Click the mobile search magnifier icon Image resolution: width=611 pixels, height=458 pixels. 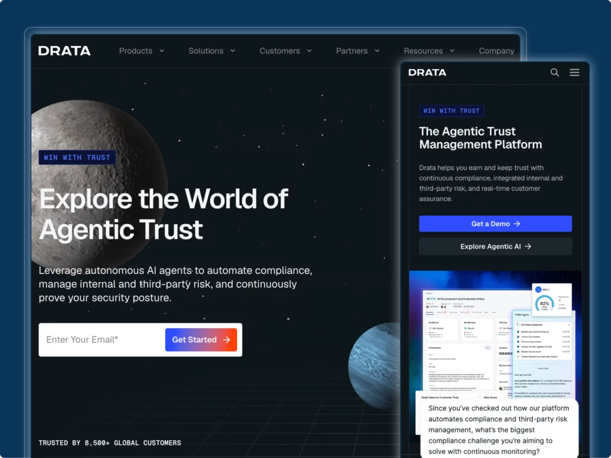coord(554,72)
